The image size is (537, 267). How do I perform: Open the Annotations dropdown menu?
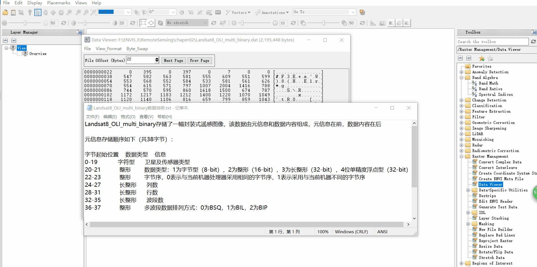(272, 12)
